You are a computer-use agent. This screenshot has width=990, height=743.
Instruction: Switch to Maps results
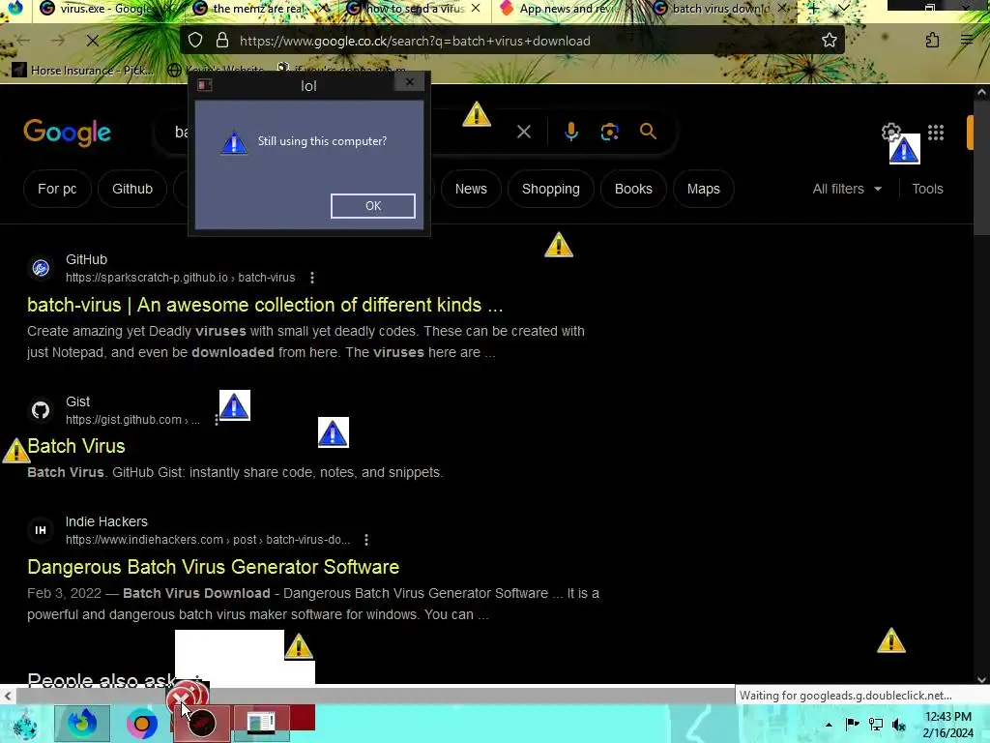click(704, 189)
